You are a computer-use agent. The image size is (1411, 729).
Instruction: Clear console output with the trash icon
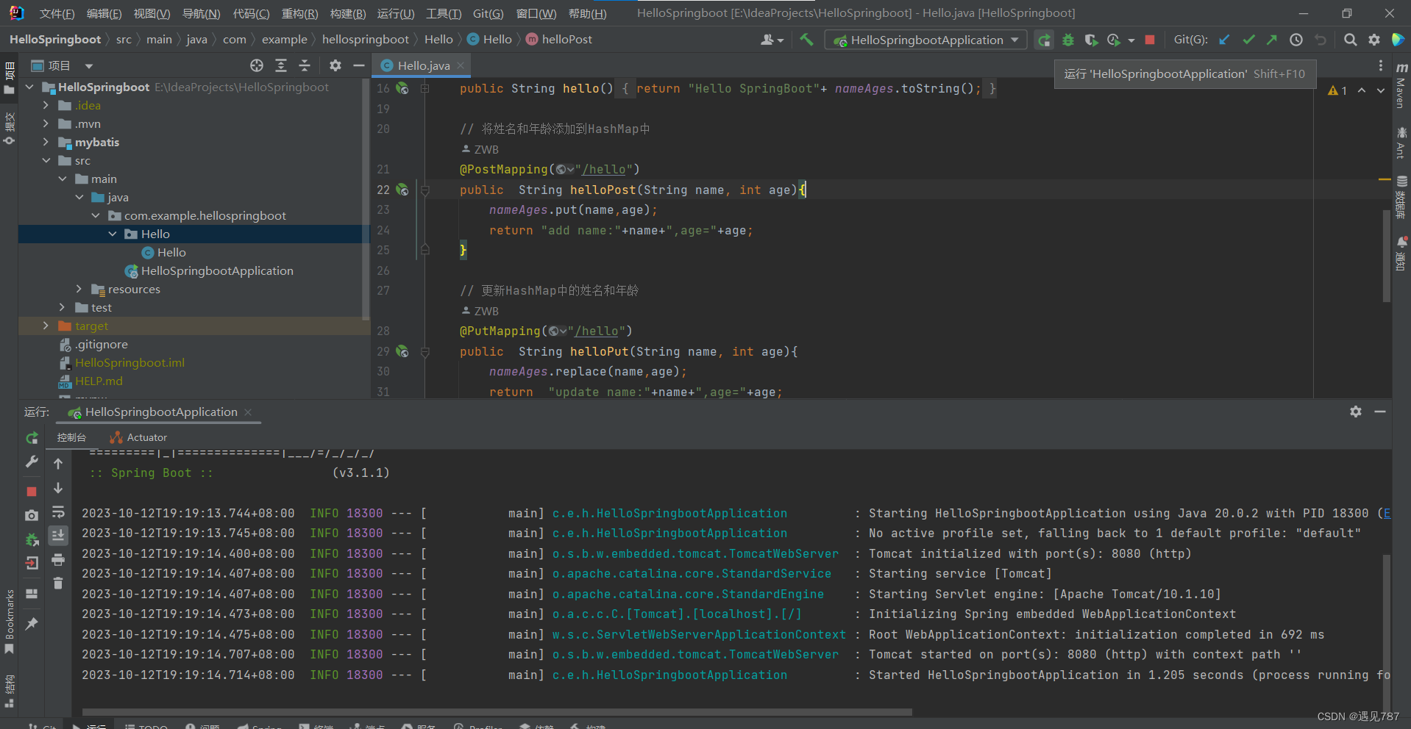click(58, 583)
